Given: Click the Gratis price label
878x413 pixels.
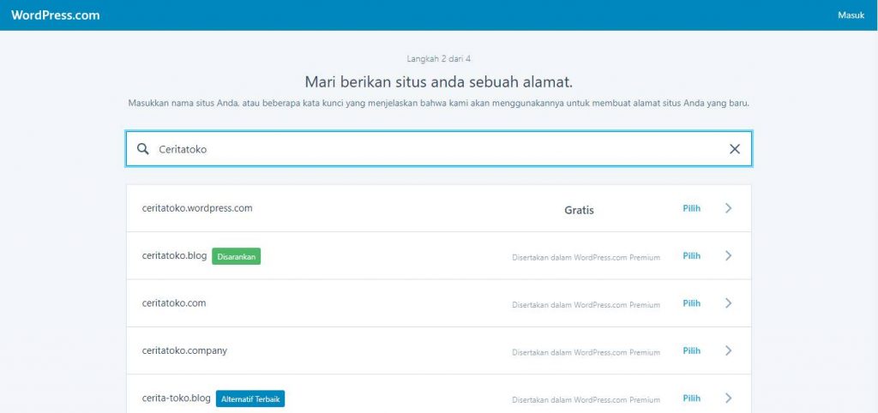Looking at the screenshot, I should pos(579,211).
